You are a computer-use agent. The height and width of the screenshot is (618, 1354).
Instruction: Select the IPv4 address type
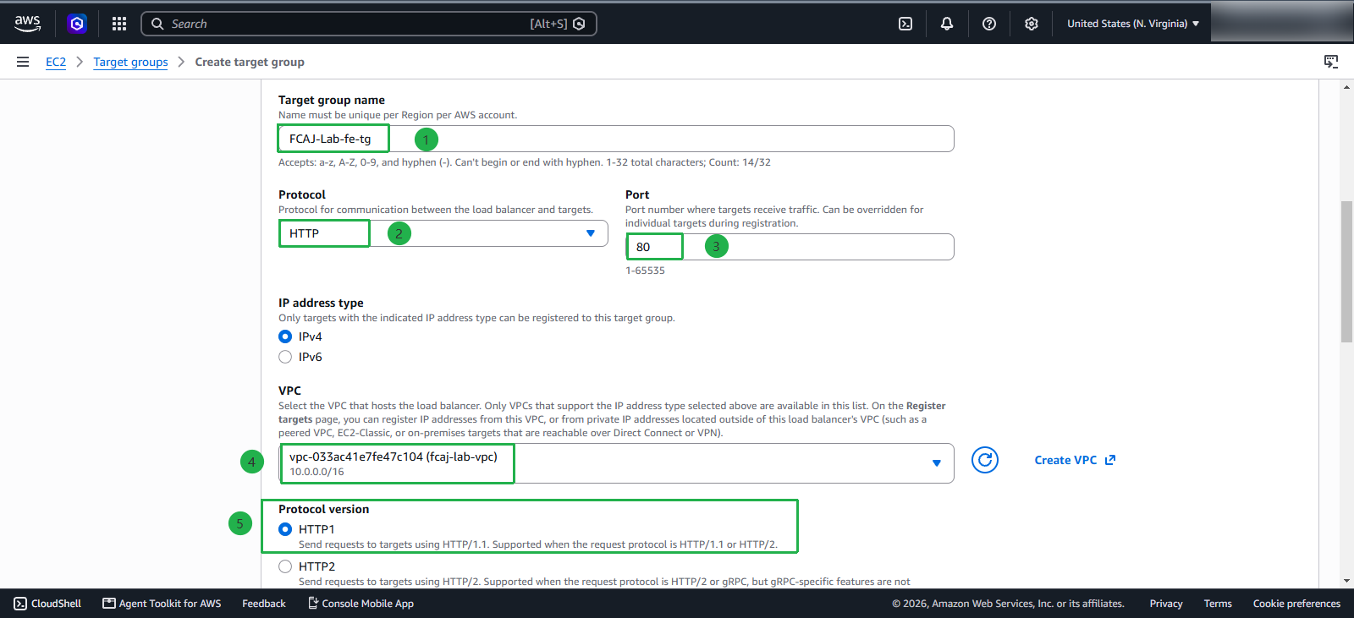coord(285,336)
